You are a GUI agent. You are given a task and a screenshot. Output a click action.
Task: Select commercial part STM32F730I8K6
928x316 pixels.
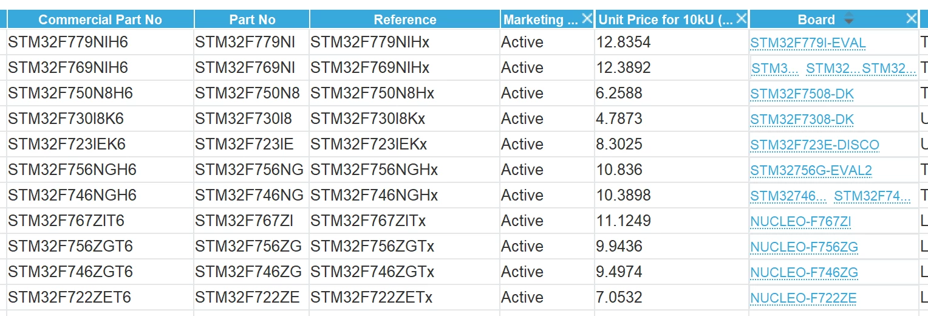pyautogui.click(x=66, y=119)
